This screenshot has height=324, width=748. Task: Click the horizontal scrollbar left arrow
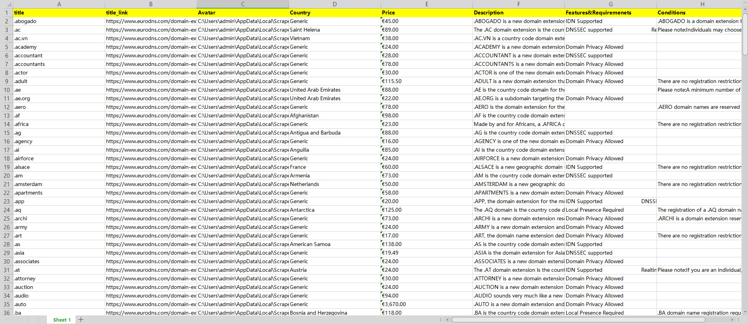447,320
